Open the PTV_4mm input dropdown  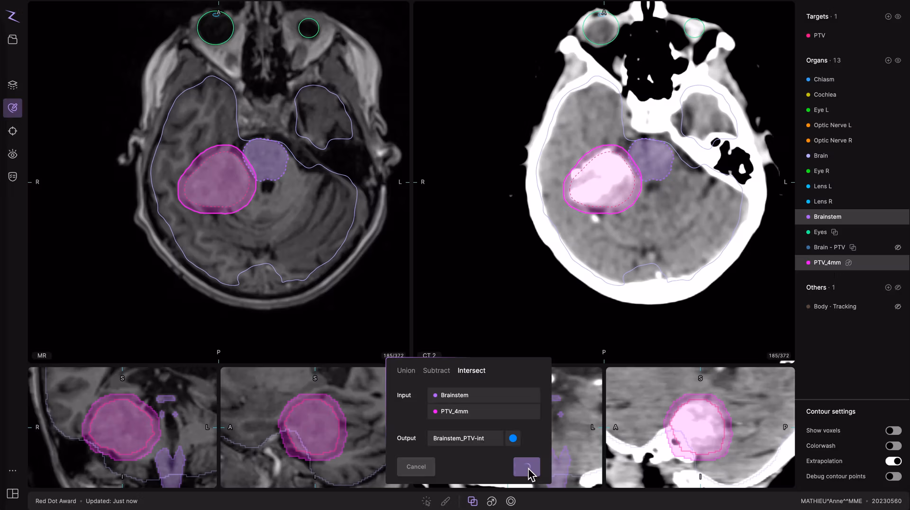483,411
